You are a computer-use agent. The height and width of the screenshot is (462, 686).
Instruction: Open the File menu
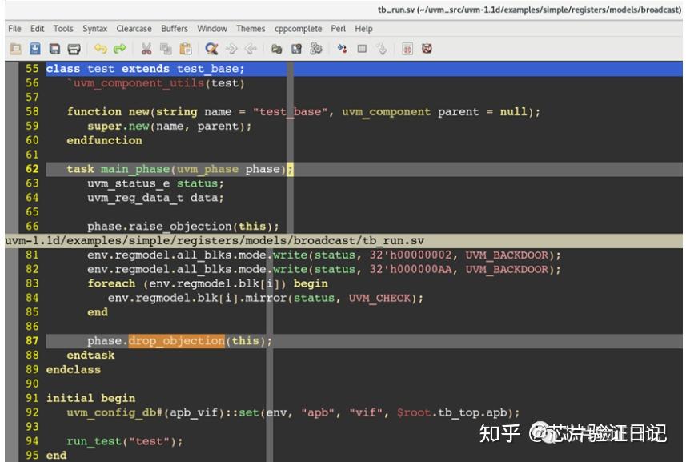(x=14, y=29)
